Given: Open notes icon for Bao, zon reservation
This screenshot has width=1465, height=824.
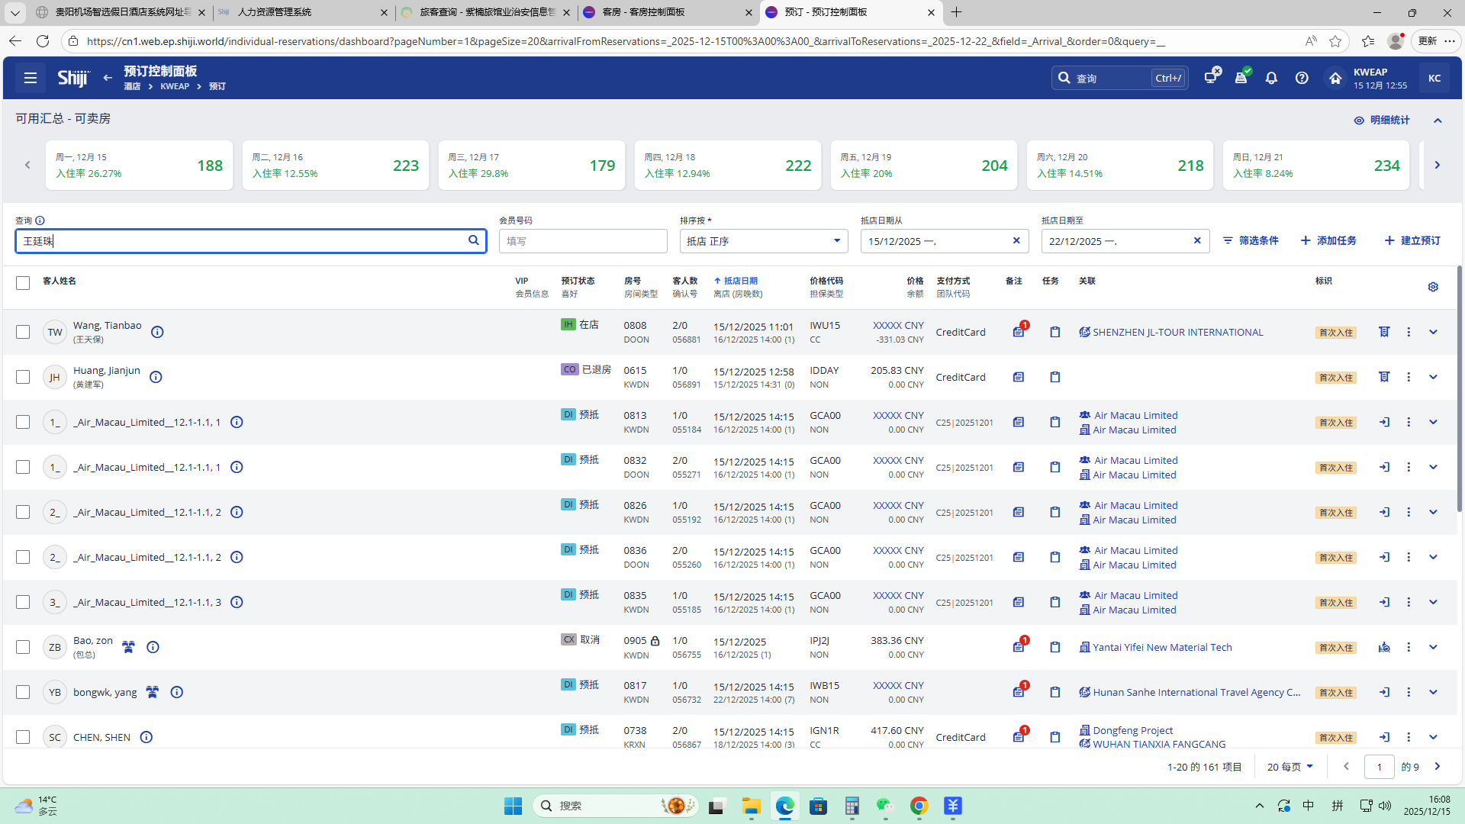Looking at the screenshot, I should (1019, 647).
